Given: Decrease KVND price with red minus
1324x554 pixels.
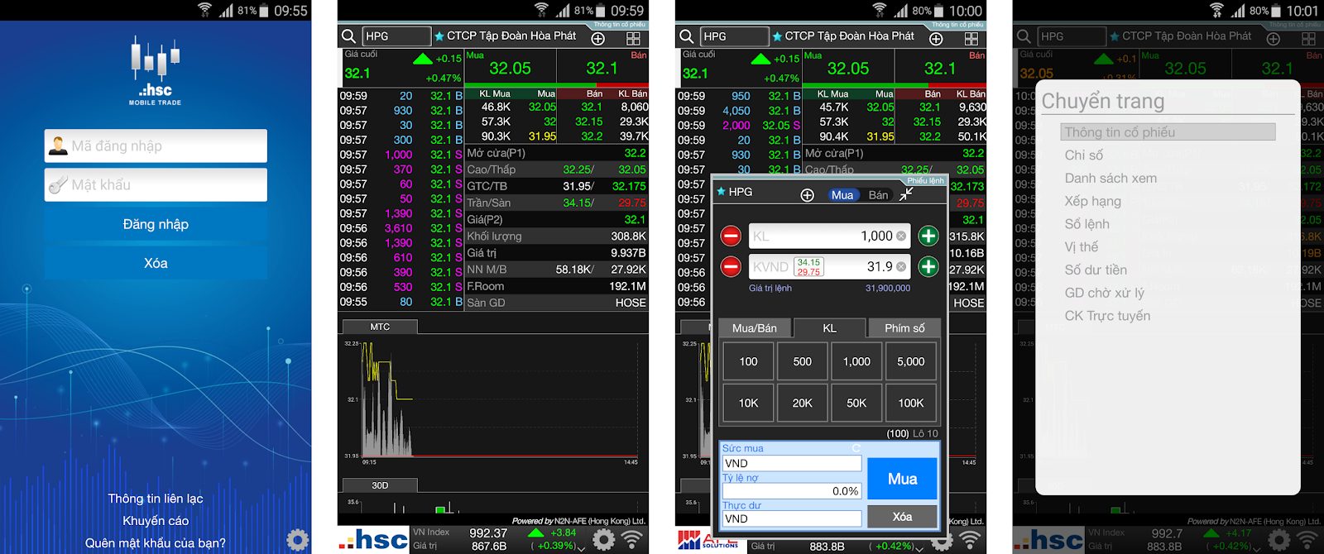Looking at the screenshot, I should pos(731,267).
